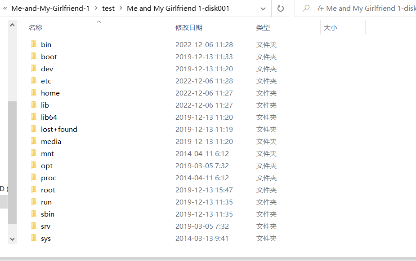Sort by 类型 column header

point(263,28)
